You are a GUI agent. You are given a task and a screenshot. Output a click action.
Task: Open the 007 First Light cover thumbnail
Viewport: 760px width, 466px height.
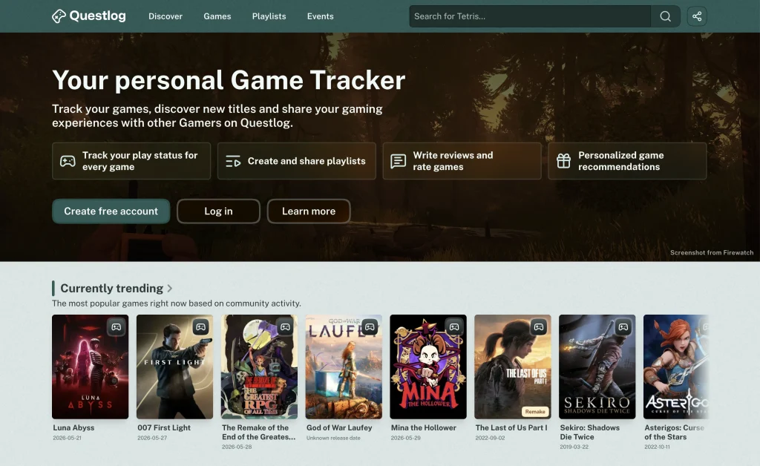[174, 367]
